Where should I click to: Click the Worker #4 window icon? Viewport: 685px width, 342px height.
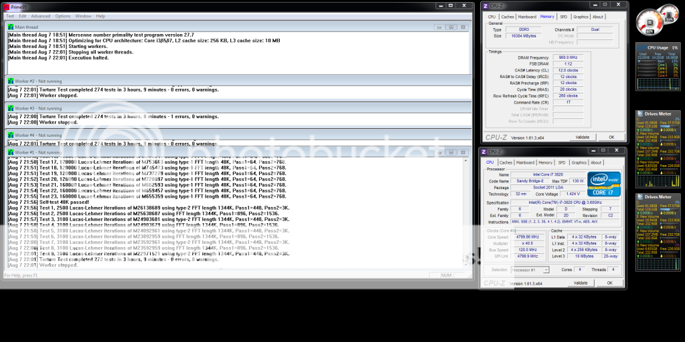11,135
